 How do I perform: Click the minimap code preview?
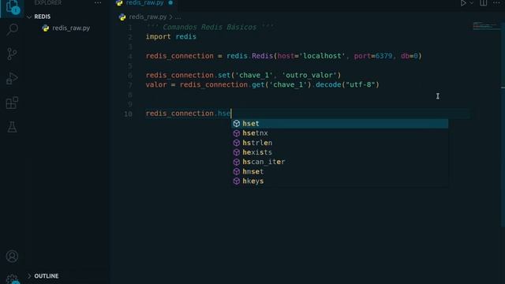click(x=486, y=26)
